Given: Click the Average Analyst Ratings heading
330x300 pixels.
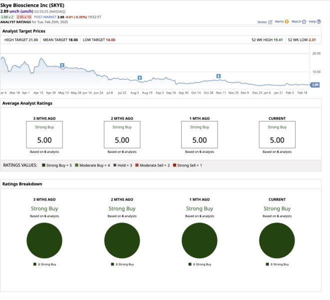Looking at the screenshot, I should (x=27, y=103).
